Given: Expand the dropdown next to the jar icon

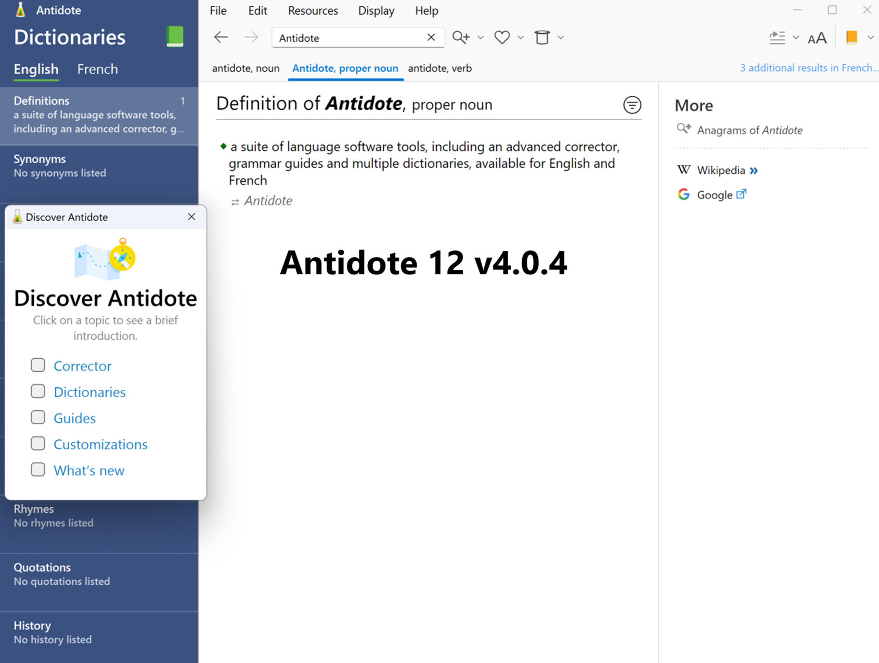Looking at the screenshot, I should click(561, 37).
